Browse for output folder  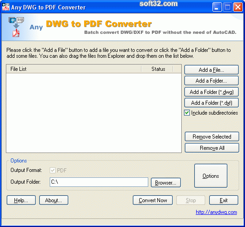click(x=166, y=182)
